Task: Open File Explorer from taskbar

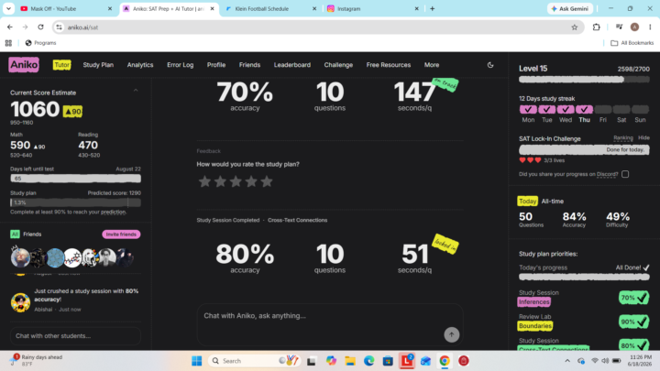Action: pos(350,361)
